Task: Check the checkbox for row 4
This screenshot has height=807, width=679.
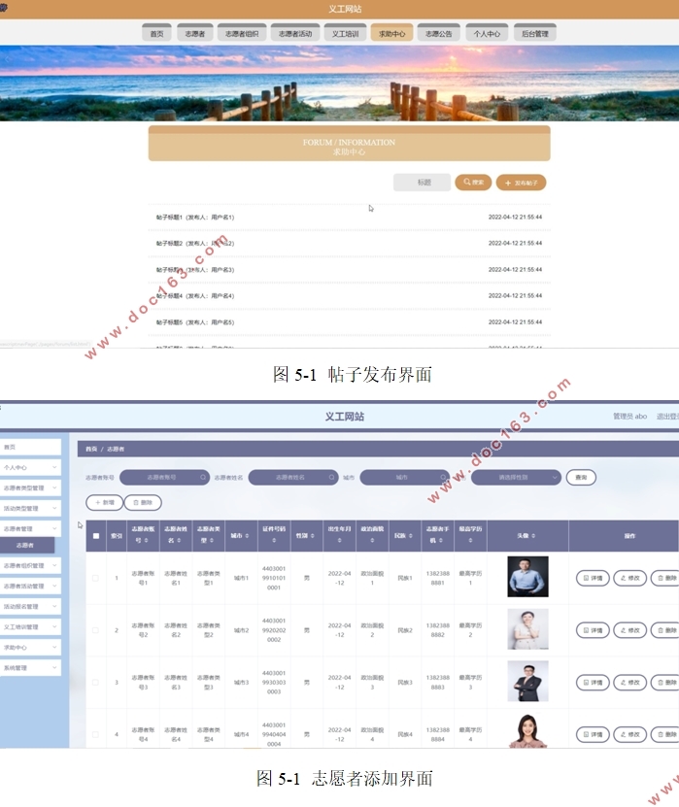Action: point(96,734)
